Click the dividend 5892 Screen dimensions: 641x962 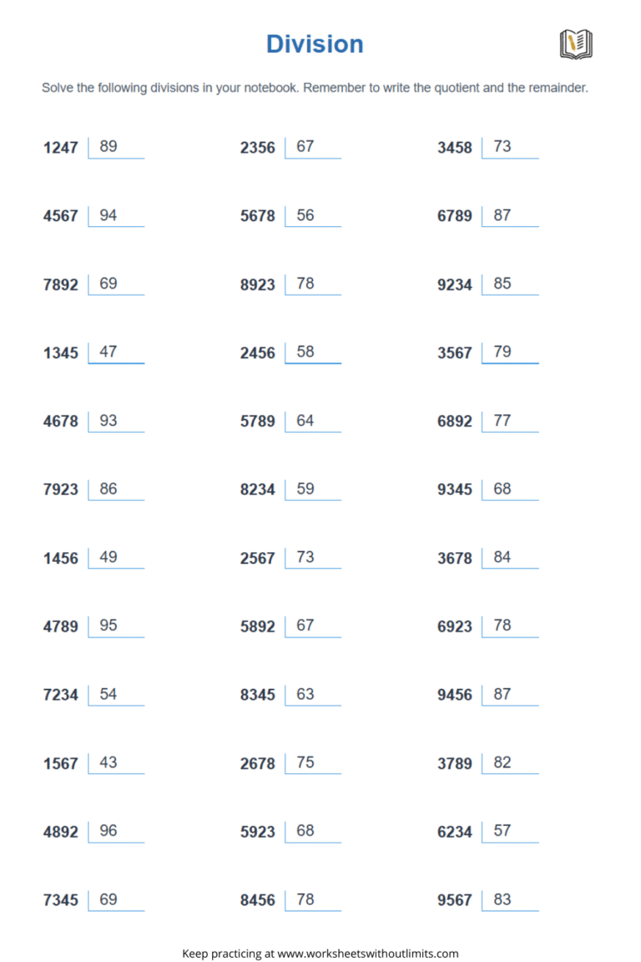(257, 627)
